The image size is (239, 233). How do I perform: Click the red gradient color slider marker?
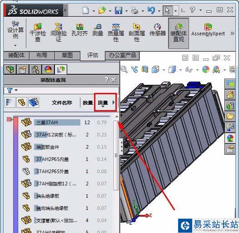(x=10, y=119)
